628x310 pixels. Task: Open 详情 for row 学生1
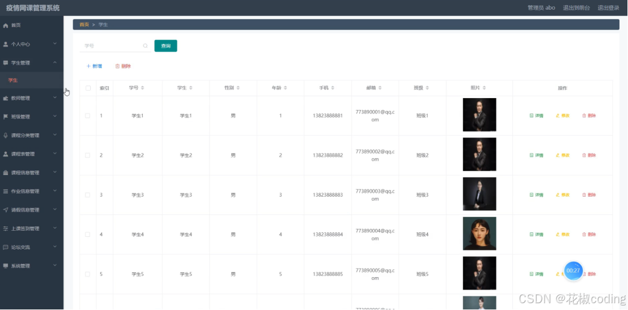pos(537,116)
